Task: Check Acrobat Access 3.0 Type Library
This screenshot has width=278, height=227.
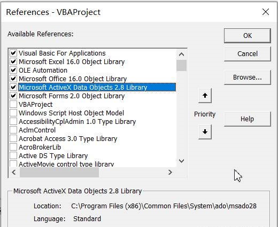Action: point(13,138)
